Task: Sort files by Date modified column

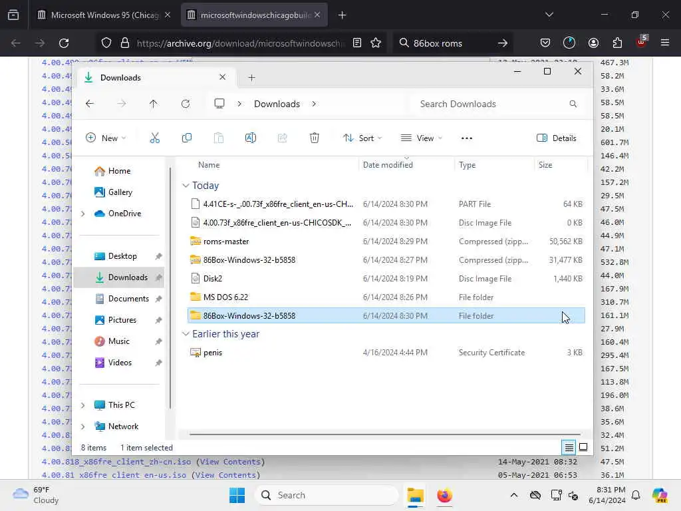Action: tap(388, 165)
